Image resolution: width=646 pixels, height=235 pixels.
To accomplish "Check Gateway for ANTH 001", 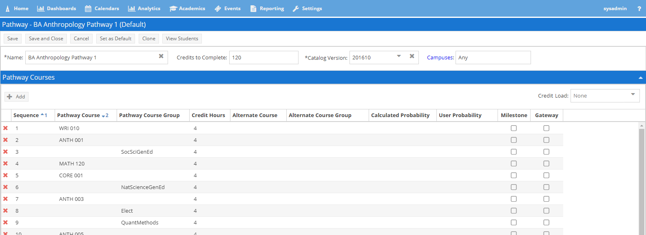I will tap(546, 140).
